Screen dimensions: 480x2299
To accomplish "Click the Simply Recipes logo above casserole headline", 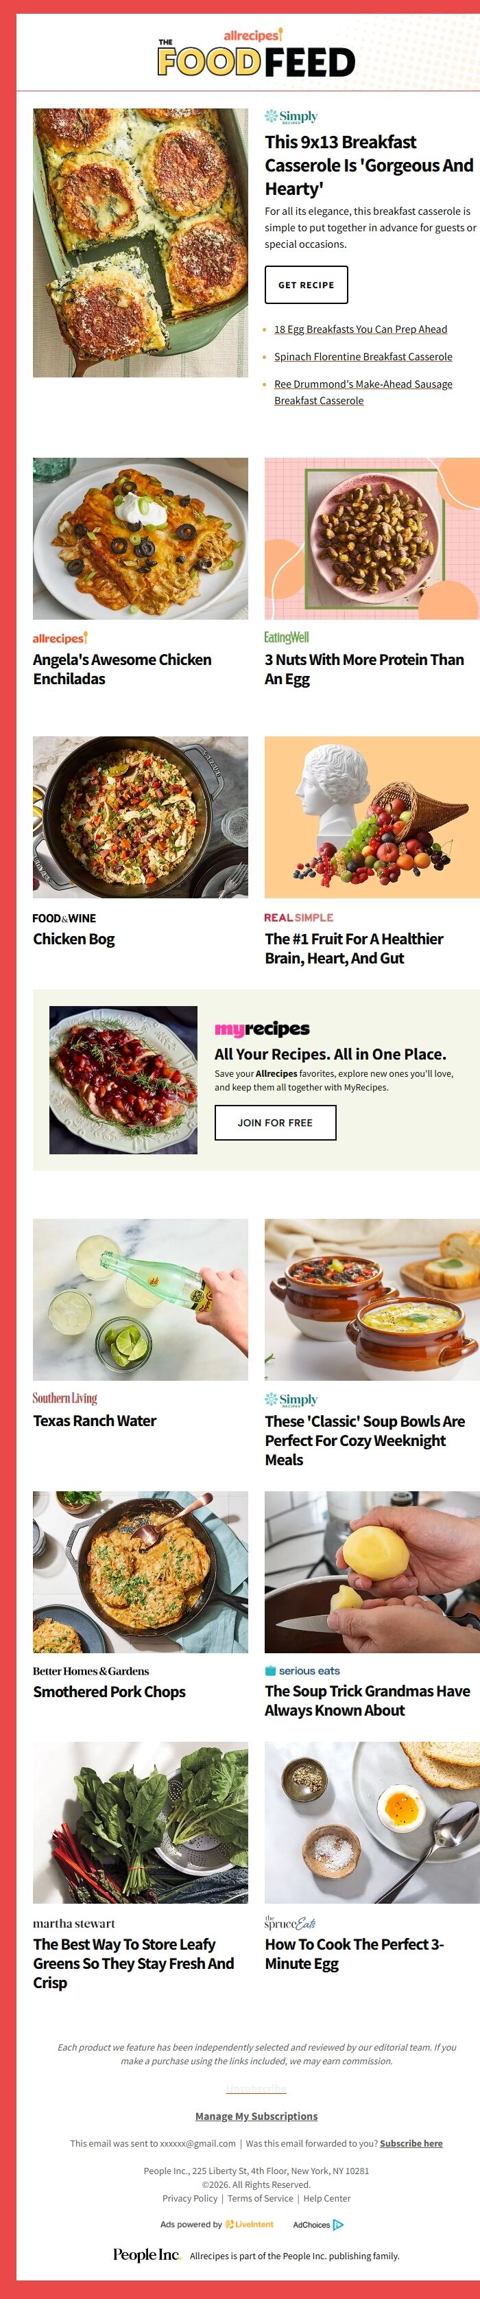I will (x=291, y=117).
